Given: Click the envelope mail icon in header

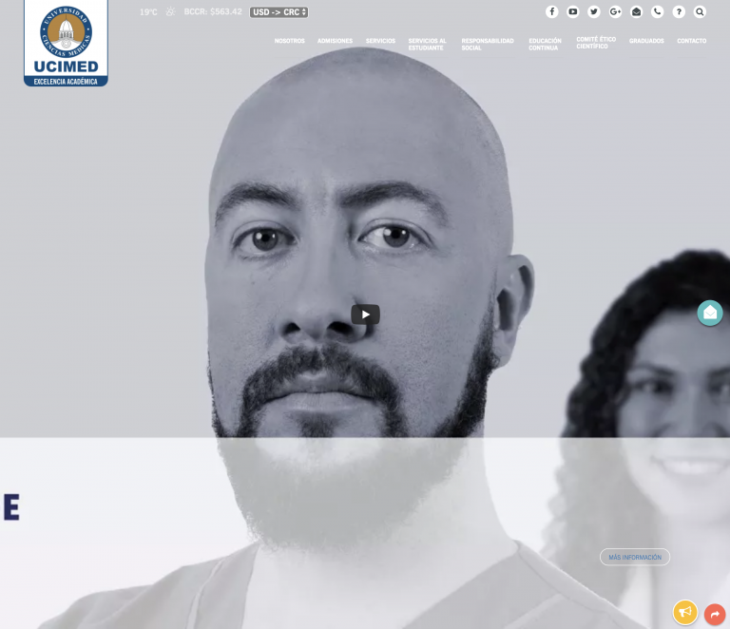Looking at the screenshot, I should [636, 12].
